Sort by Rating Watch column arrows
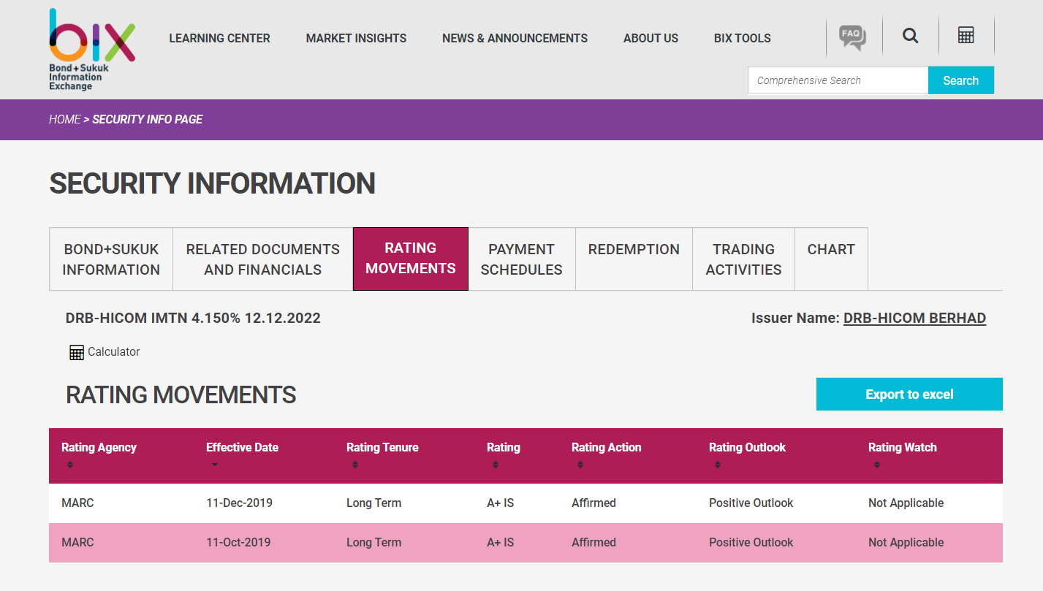Viewport: 1043px width, 591px height. [877, 465]
